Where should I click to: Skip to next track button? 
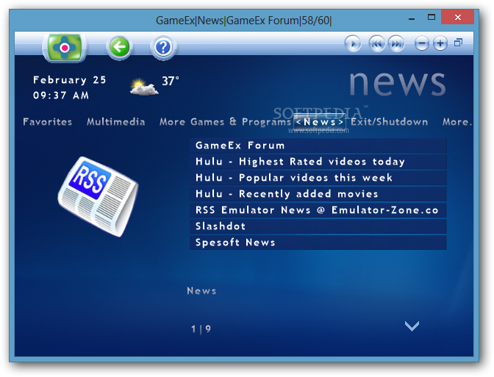396,43
